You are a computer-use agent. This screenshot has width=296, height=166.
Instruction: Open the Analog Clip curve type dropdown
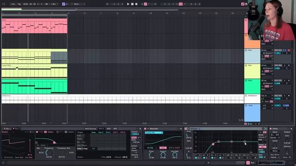tap(154, 133)
